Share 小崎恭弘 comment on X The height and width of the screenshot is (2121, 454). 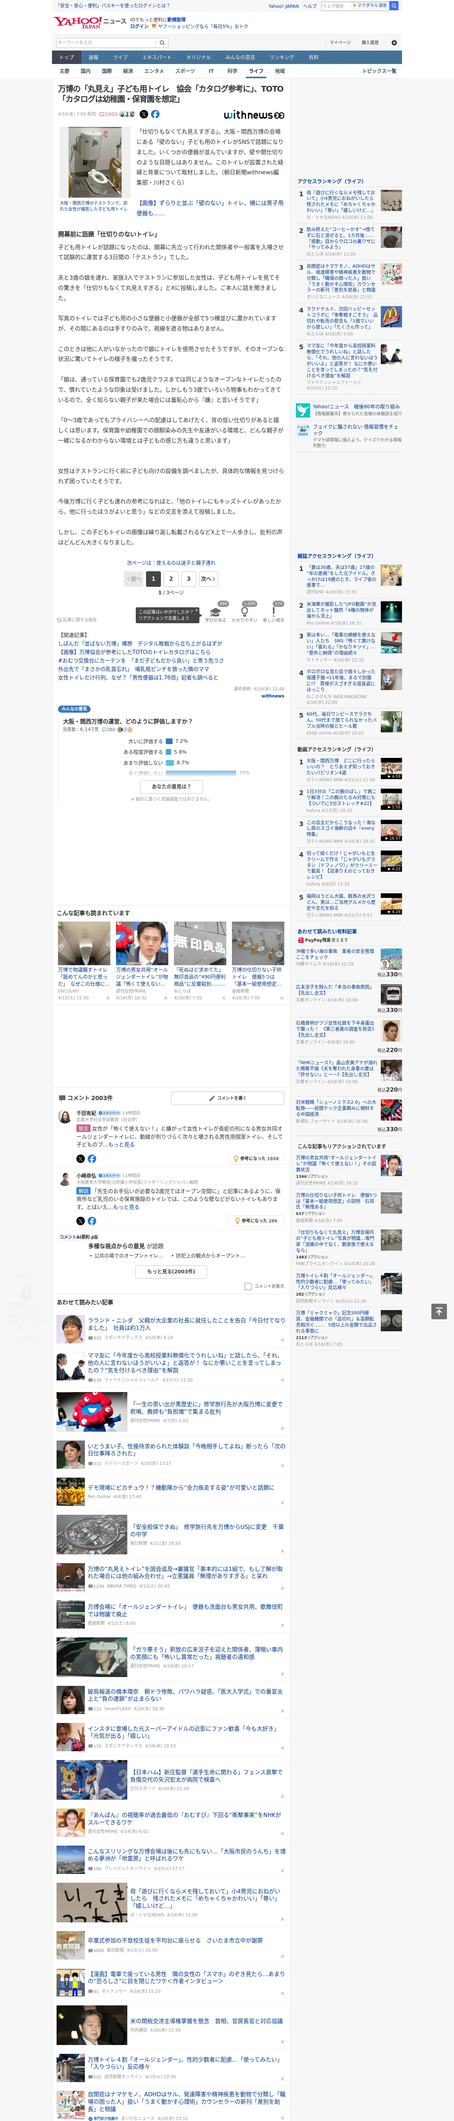point(80,1221)
